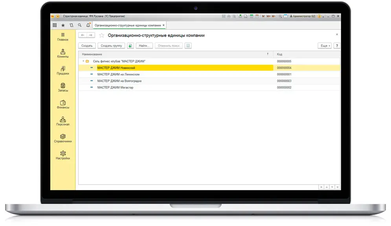Click the M+ button in title bar

(x=268, y=16)
